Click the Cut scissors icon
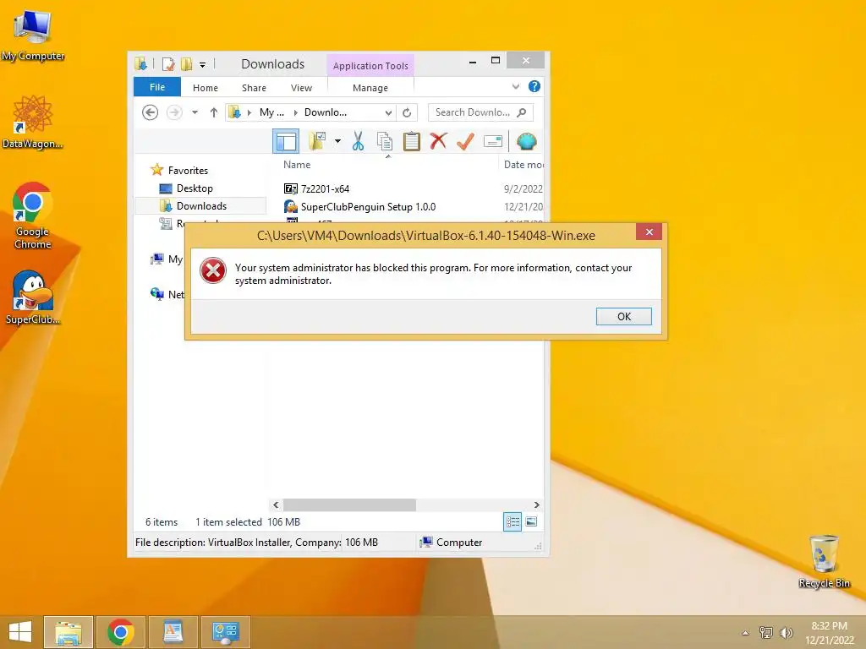The height and width of the screenshot is (649, 866). point(359,141)
